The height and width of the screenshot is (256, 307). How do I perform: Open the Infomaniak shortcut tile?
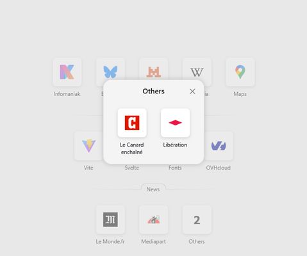click(x=67, y=72)
